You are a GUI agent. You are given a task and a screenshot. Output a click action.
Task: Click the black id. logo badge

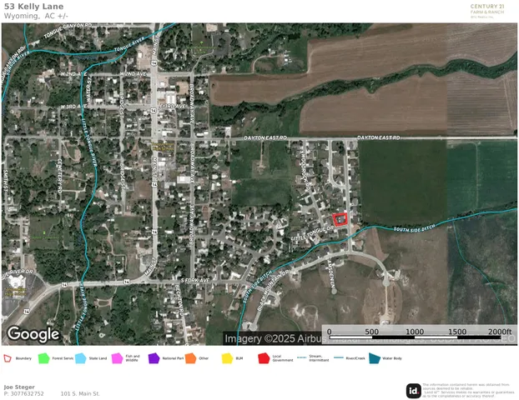coord(414,391)
